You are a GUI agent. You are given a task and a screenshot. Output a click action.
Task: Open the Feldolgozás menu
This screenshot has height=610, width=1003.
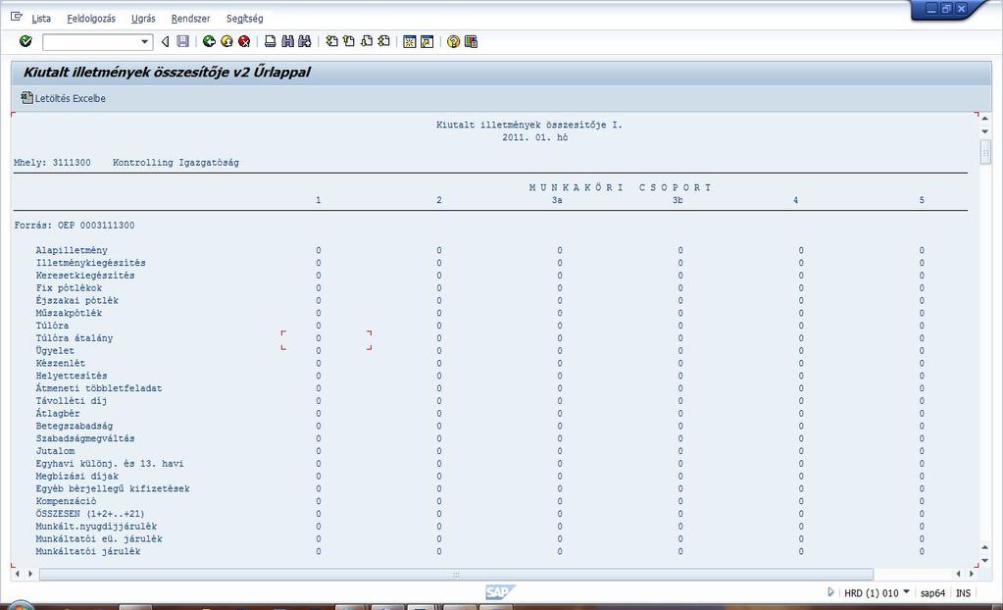pyautogui.click(x=91, y=19)
